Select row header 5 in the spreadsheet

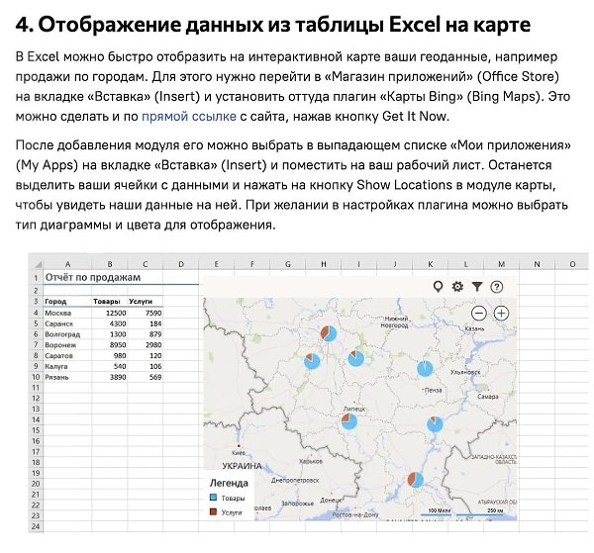[x=35, y=323]
